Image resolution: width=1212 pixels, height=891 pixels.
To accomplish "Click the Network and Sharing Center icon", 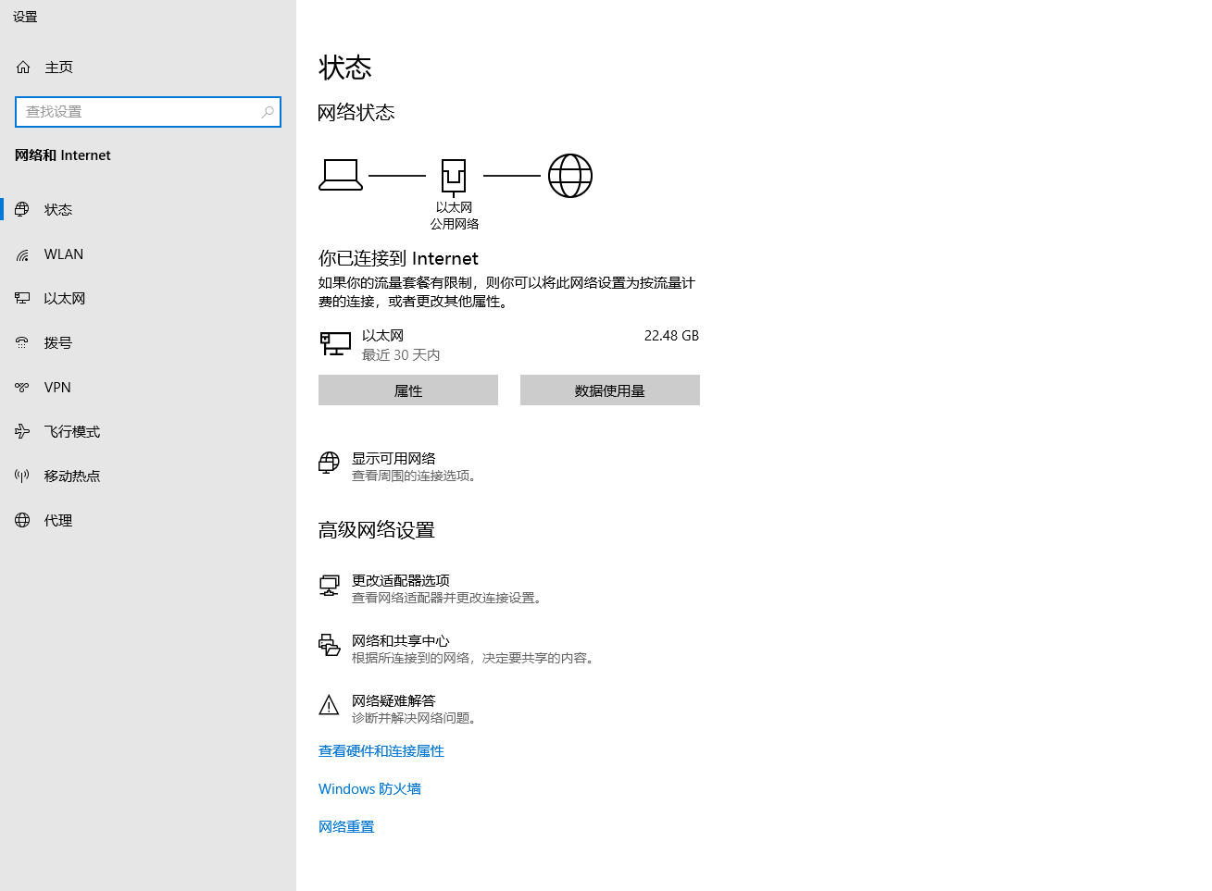I will point(329,646).
